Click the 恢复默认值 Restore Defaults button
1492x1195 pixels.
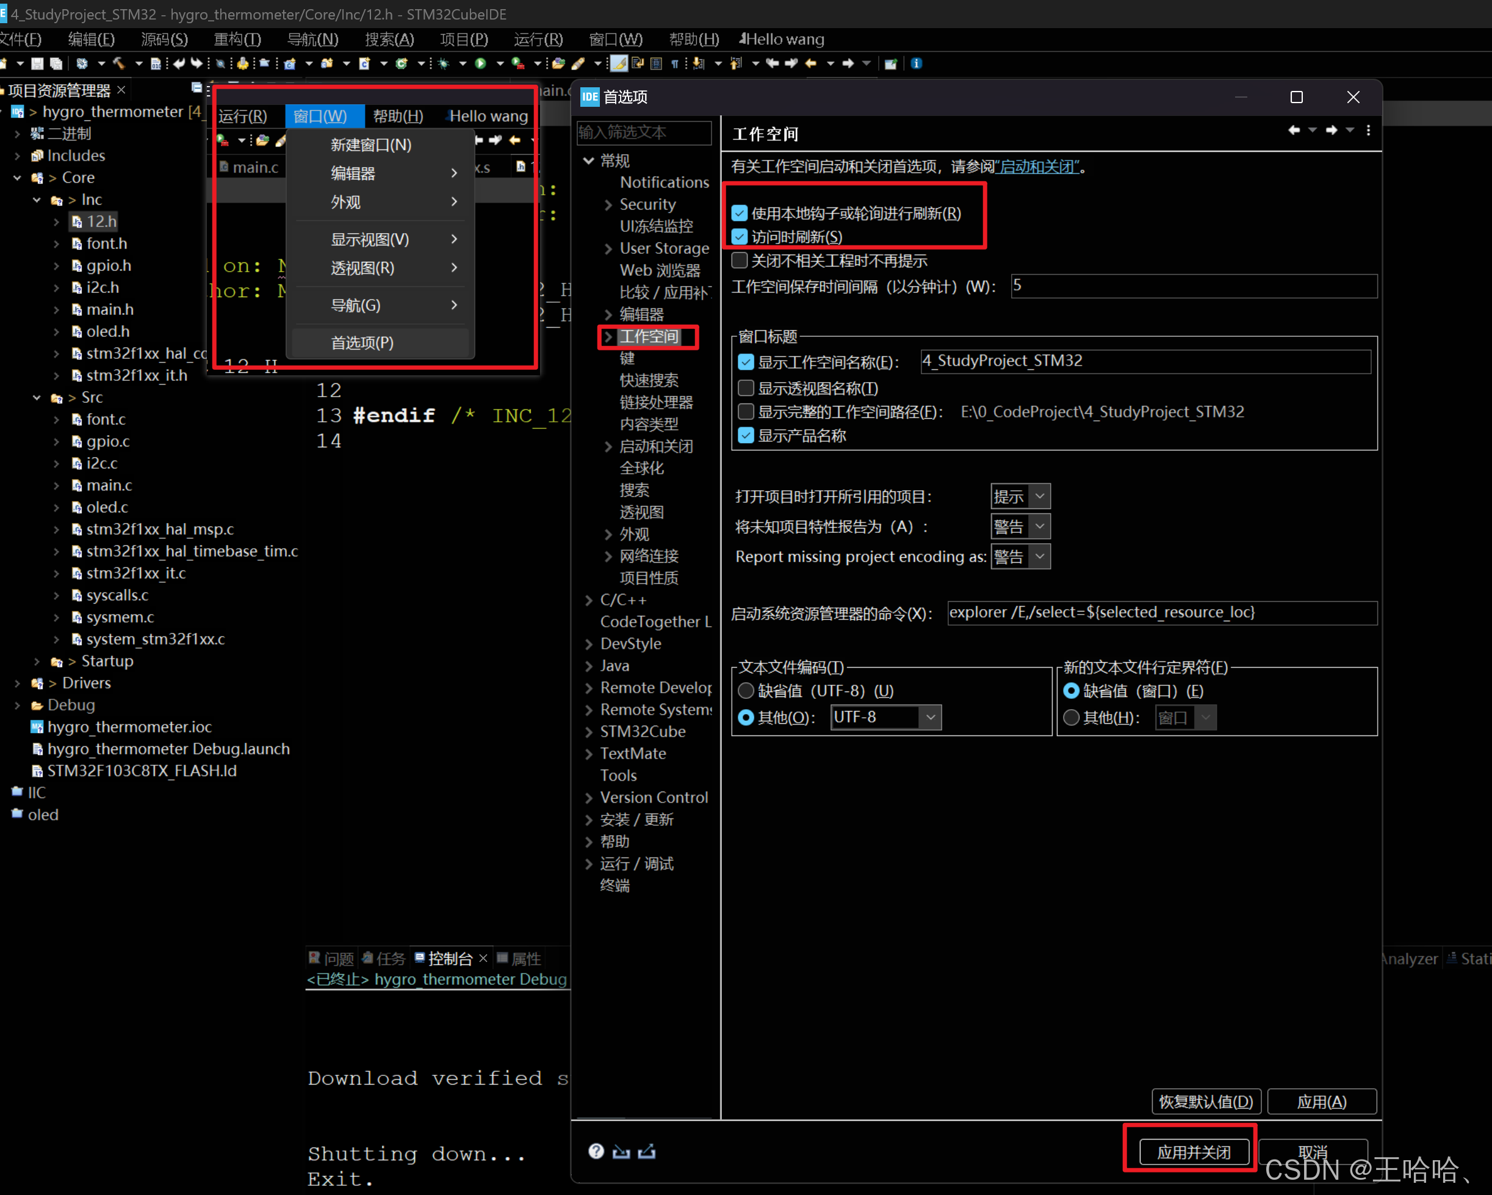coord(1206,1101)
